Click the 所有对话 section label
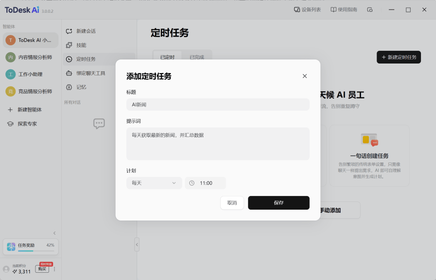This screenshot has height=280, width=436. pyautogui.click(x=72, y=103)
